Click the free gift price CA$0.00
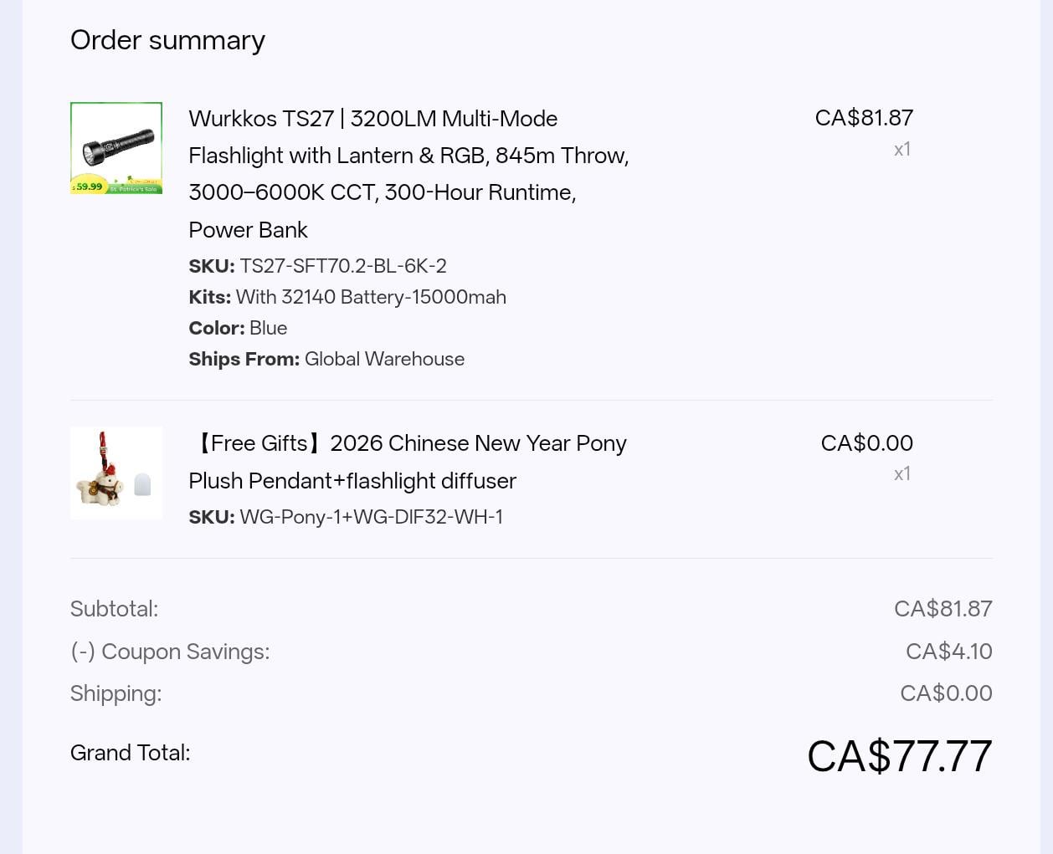Screen dimensions: 1053x854 866,443
